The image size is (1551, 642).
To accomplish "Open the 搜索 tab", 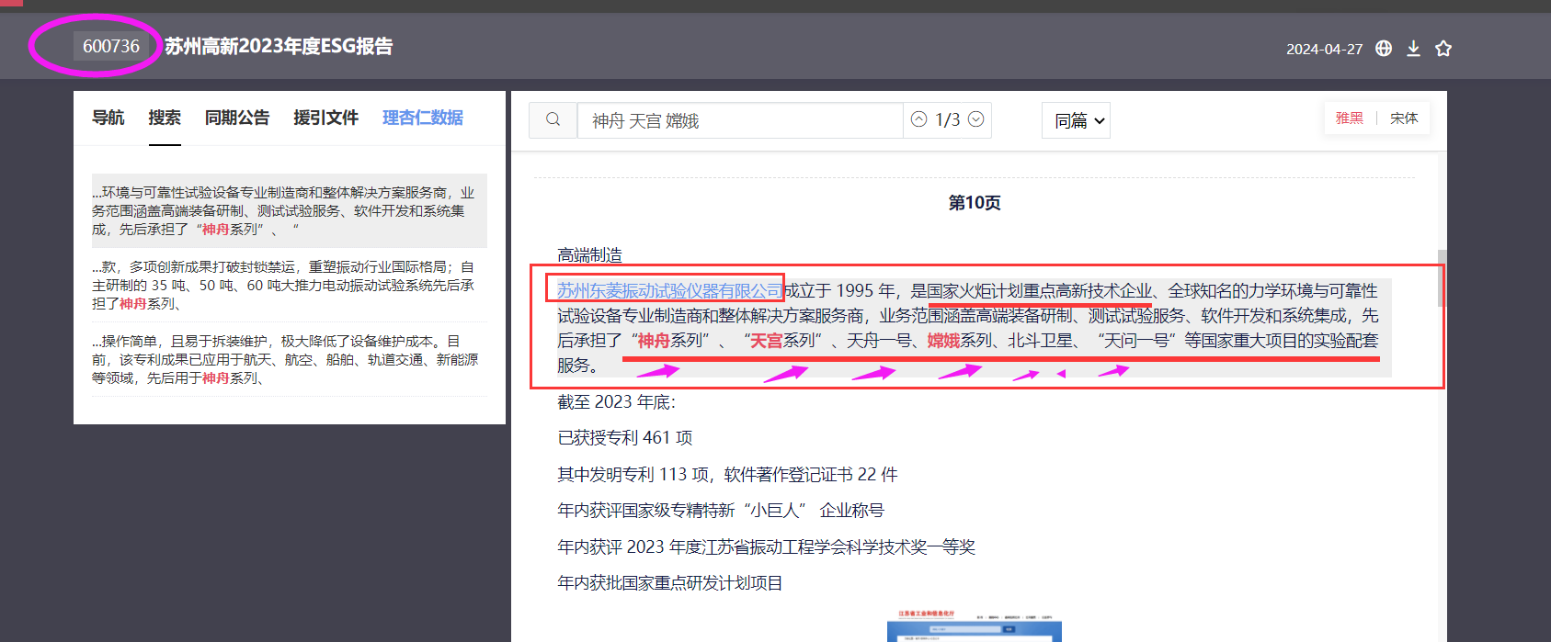I will pos(165,118).
